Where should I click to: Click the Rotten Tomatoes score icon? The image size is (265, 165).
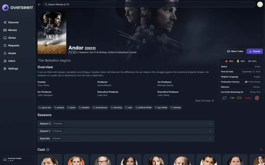tap(226, 61)
